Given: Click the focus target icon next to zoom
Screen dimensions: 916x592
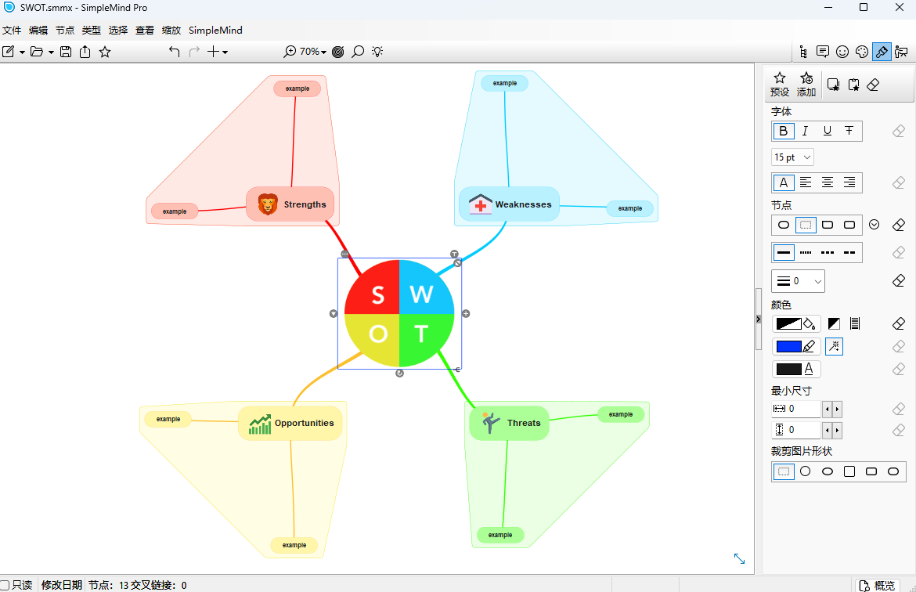Looking at the screenshot, I should (338, 52).
